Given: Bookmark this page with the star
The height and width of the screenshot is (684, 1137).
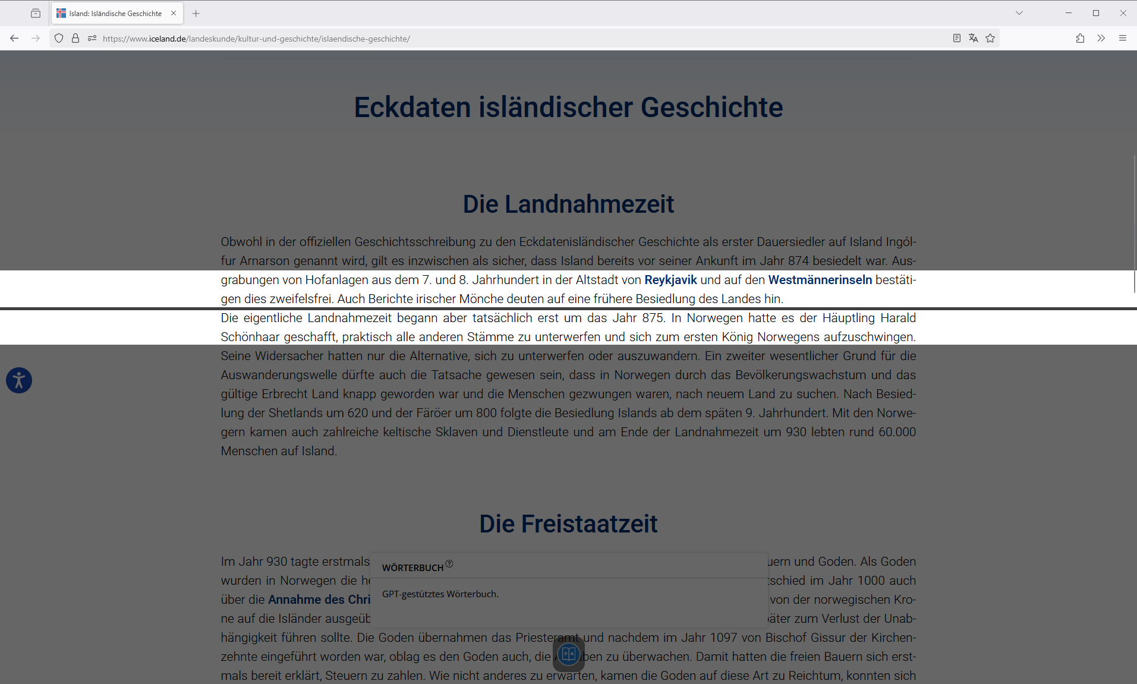Looking at the screenshot, I should 990,38.
